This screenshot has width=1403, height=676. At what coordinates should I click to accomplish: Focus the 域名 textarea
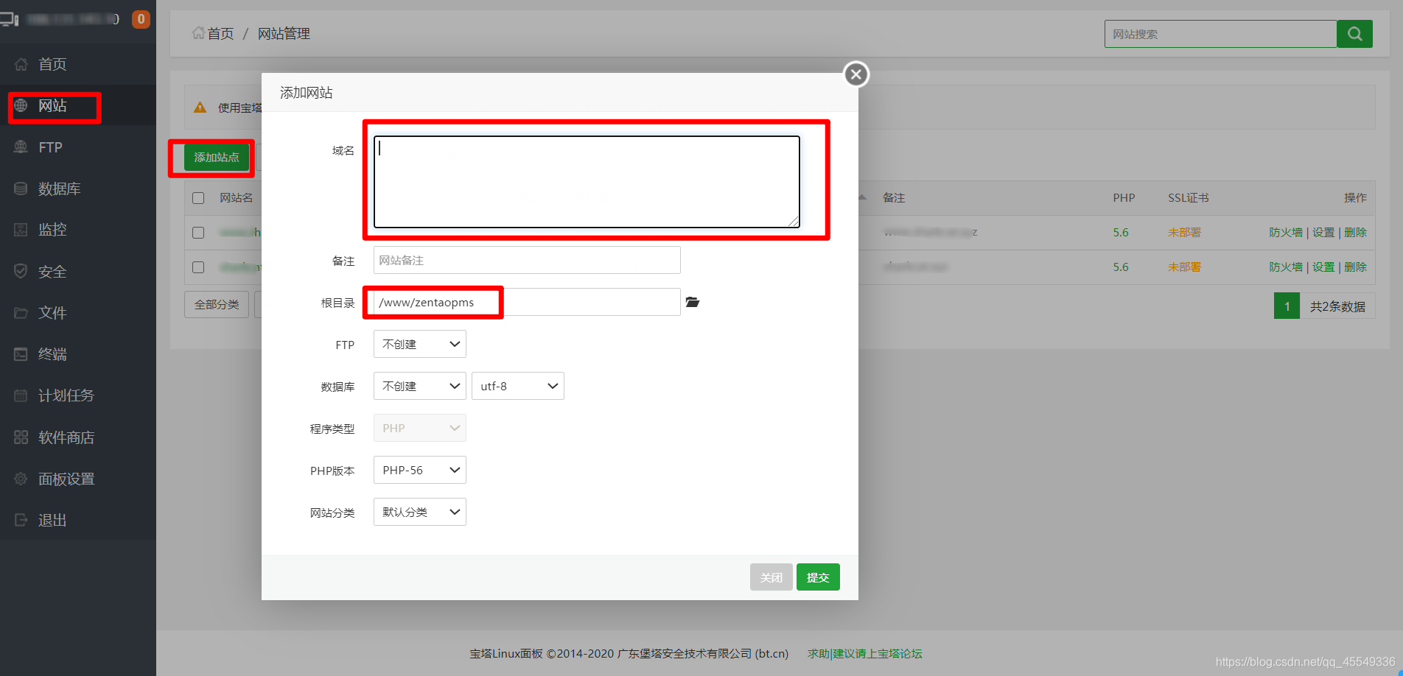click(587, 181)
